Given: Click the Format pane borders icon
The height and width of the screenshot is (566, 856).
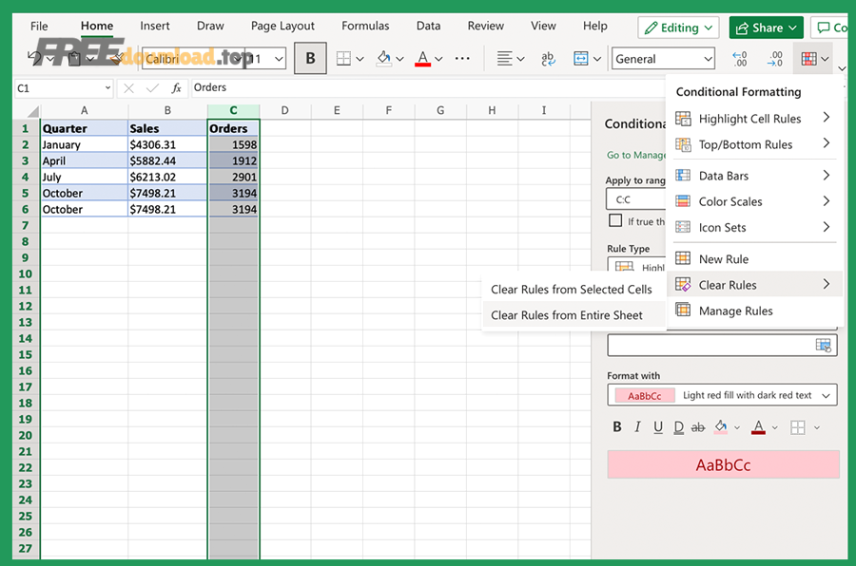Looking at the screenshot, I should point(798,427).
